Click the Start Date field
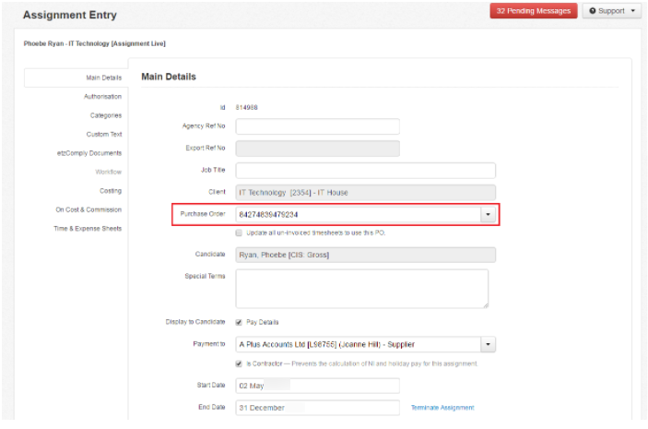This screenshot has width=648, height=429. coord(317,386)
